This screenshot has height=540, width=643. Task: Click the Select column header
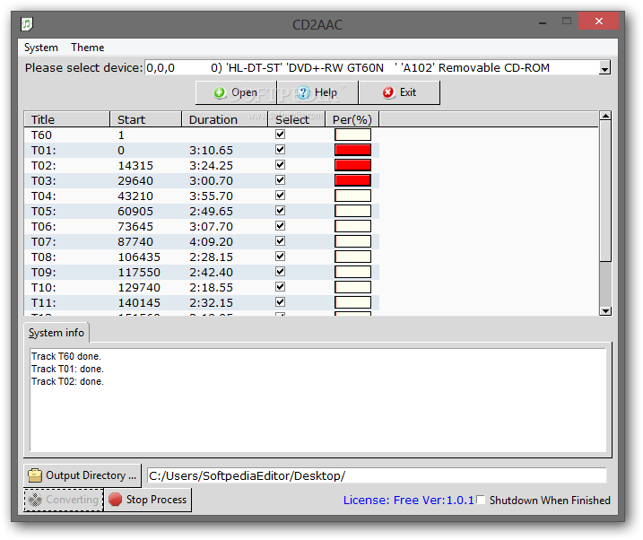(297, 119)
